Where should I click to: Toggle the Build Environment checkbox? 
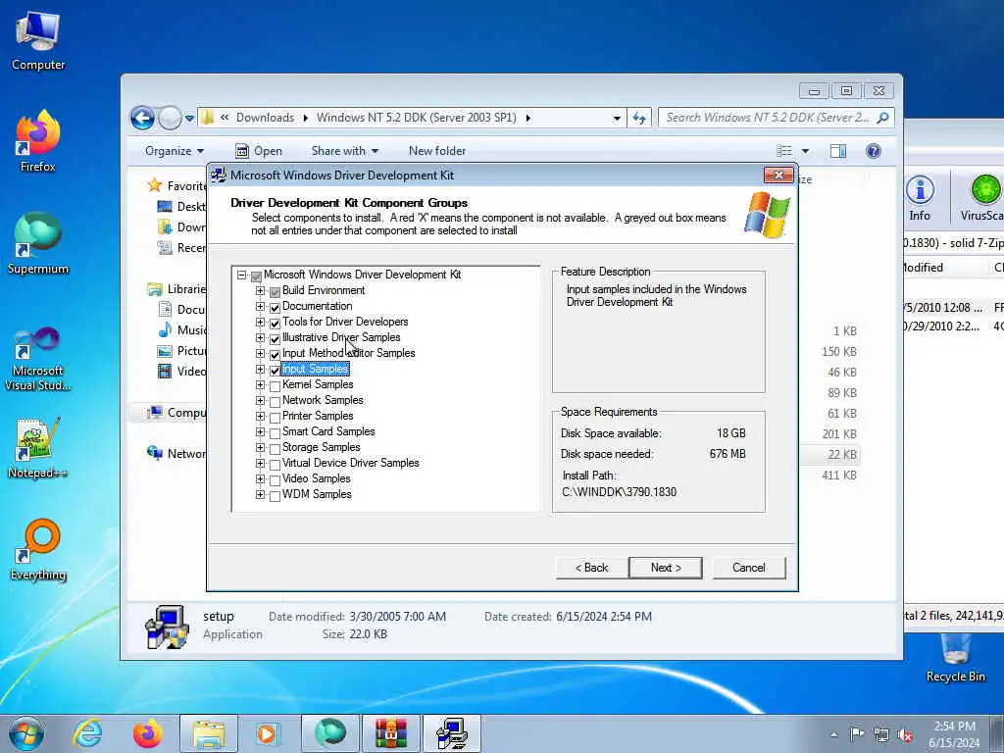click(x=275, y=291)
